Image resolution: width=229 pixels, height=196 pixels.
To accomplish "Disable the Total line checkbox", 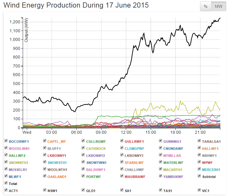I will (x=6, y=183).
